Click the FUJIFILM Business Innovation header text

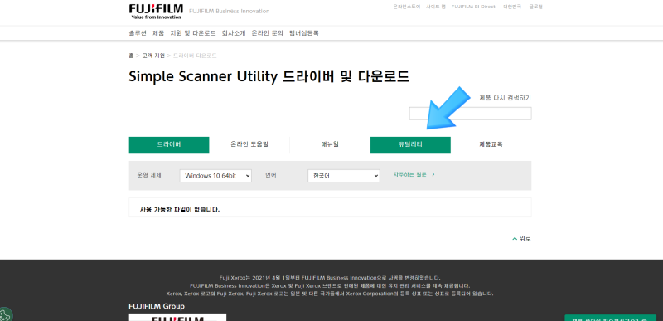[x=230, y=12]
